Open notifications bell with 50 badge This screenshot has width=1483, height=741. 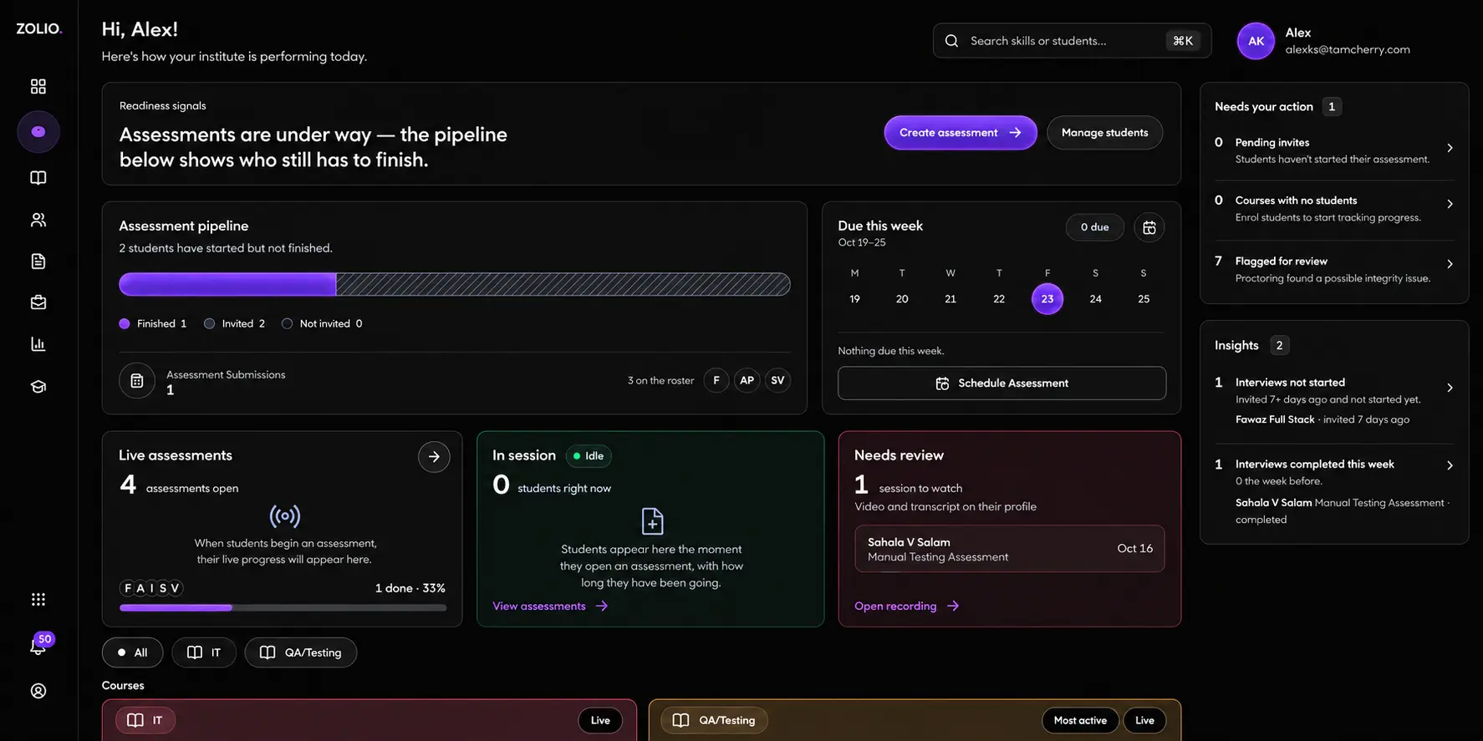[x=38, y=646]
